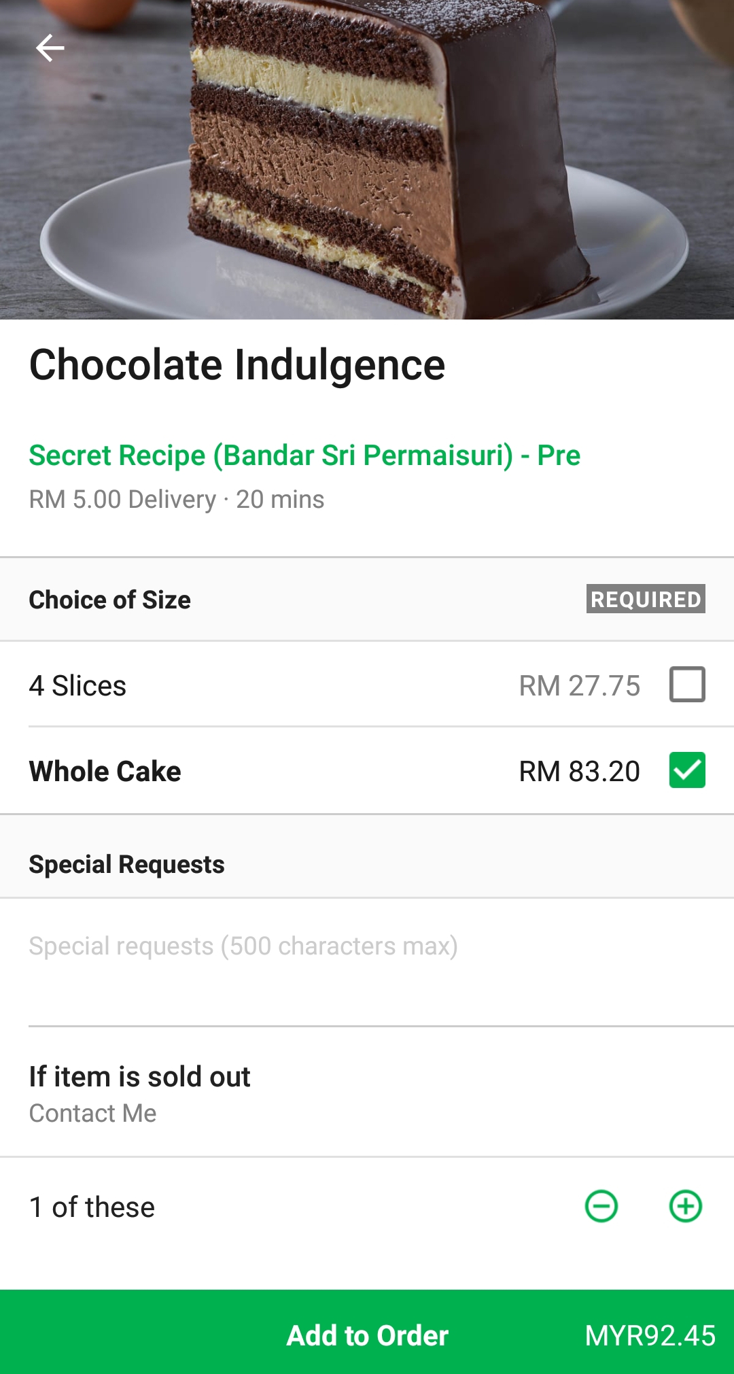The width and height of the screenshot is (734, 1374).
Task: Tap the back arrow icon
Action: tap(50, 48)
